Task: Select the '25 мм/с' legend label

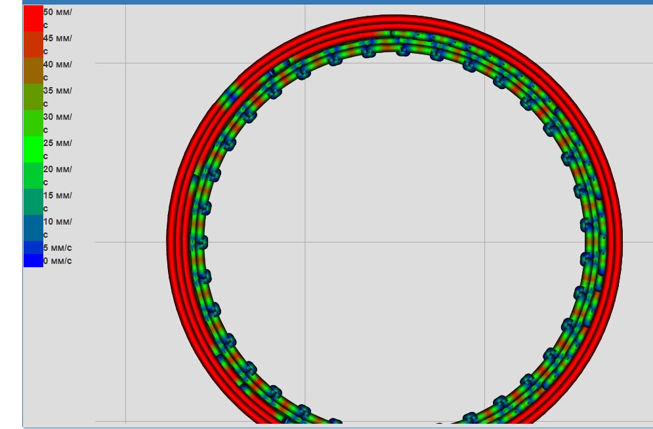Action: 58,149
